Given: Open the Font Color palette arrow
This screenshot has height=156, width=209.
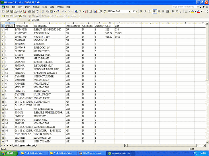Looking at the screenshot, I should (201, 12).
